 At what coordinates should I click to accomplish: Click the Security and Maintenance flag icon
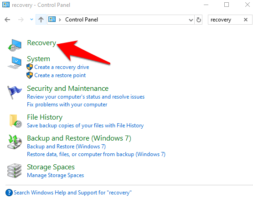(14, 92)
